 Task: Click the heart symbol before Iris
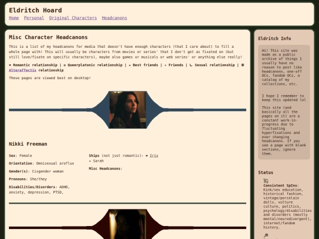coord(147,156)
